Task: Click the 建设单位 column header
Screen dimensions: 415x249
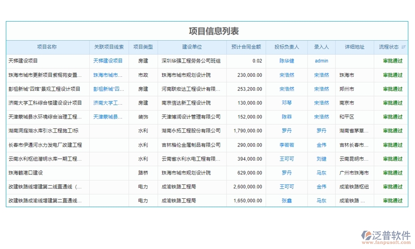Action: (x=192, y=47)
